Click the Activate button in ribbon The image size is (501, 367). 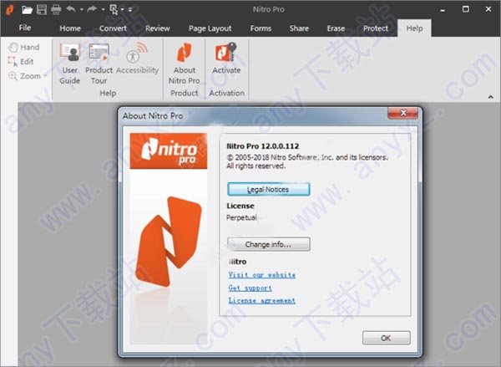pyautogui.click(x=226, y=59)
